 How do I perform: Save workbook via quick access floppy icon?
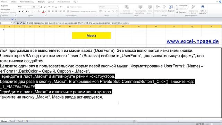[12, 19]
